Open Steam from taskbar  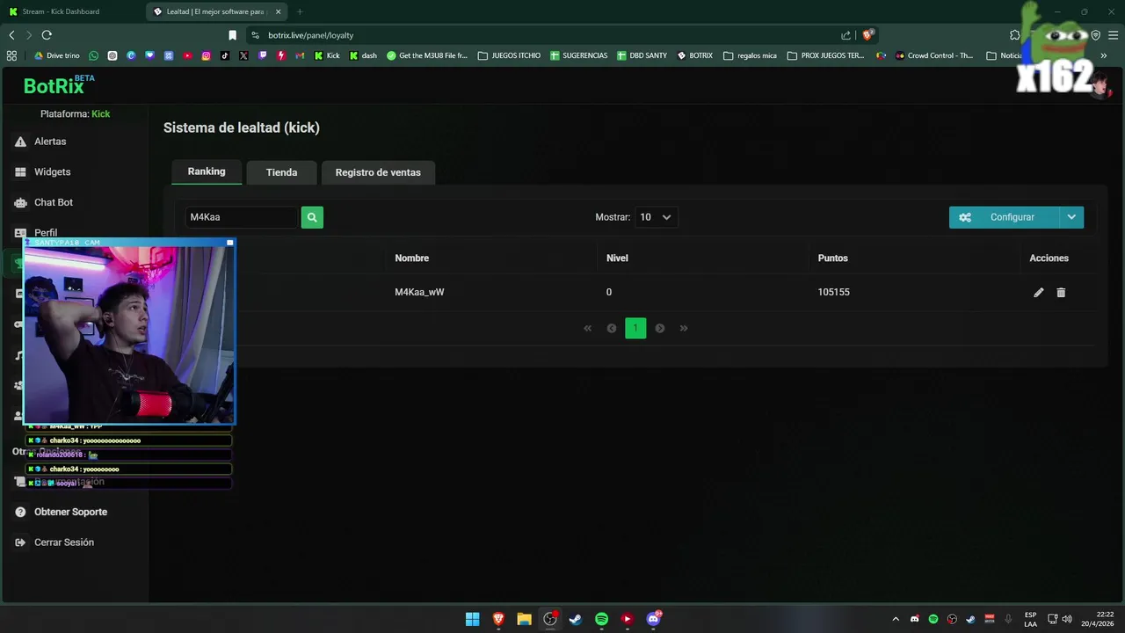pos(576,619)
